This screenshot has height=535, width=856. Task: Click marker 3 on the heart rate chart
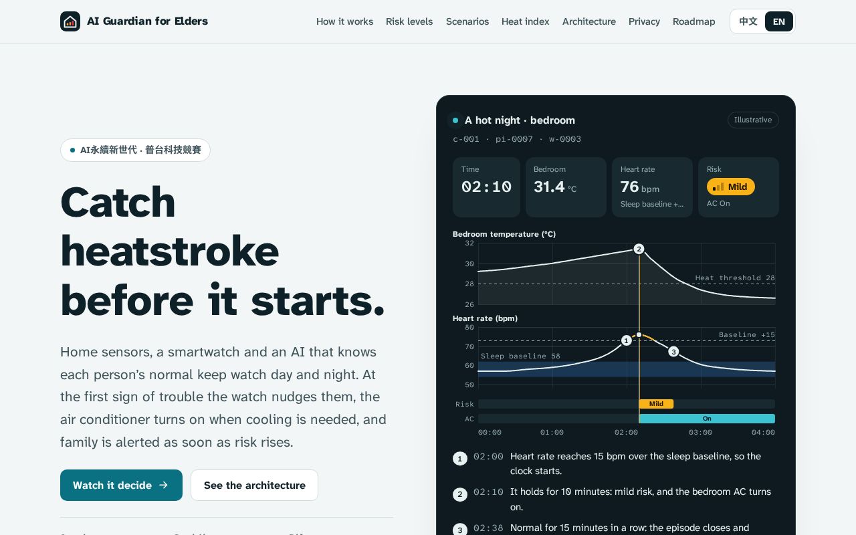(673, 351)
